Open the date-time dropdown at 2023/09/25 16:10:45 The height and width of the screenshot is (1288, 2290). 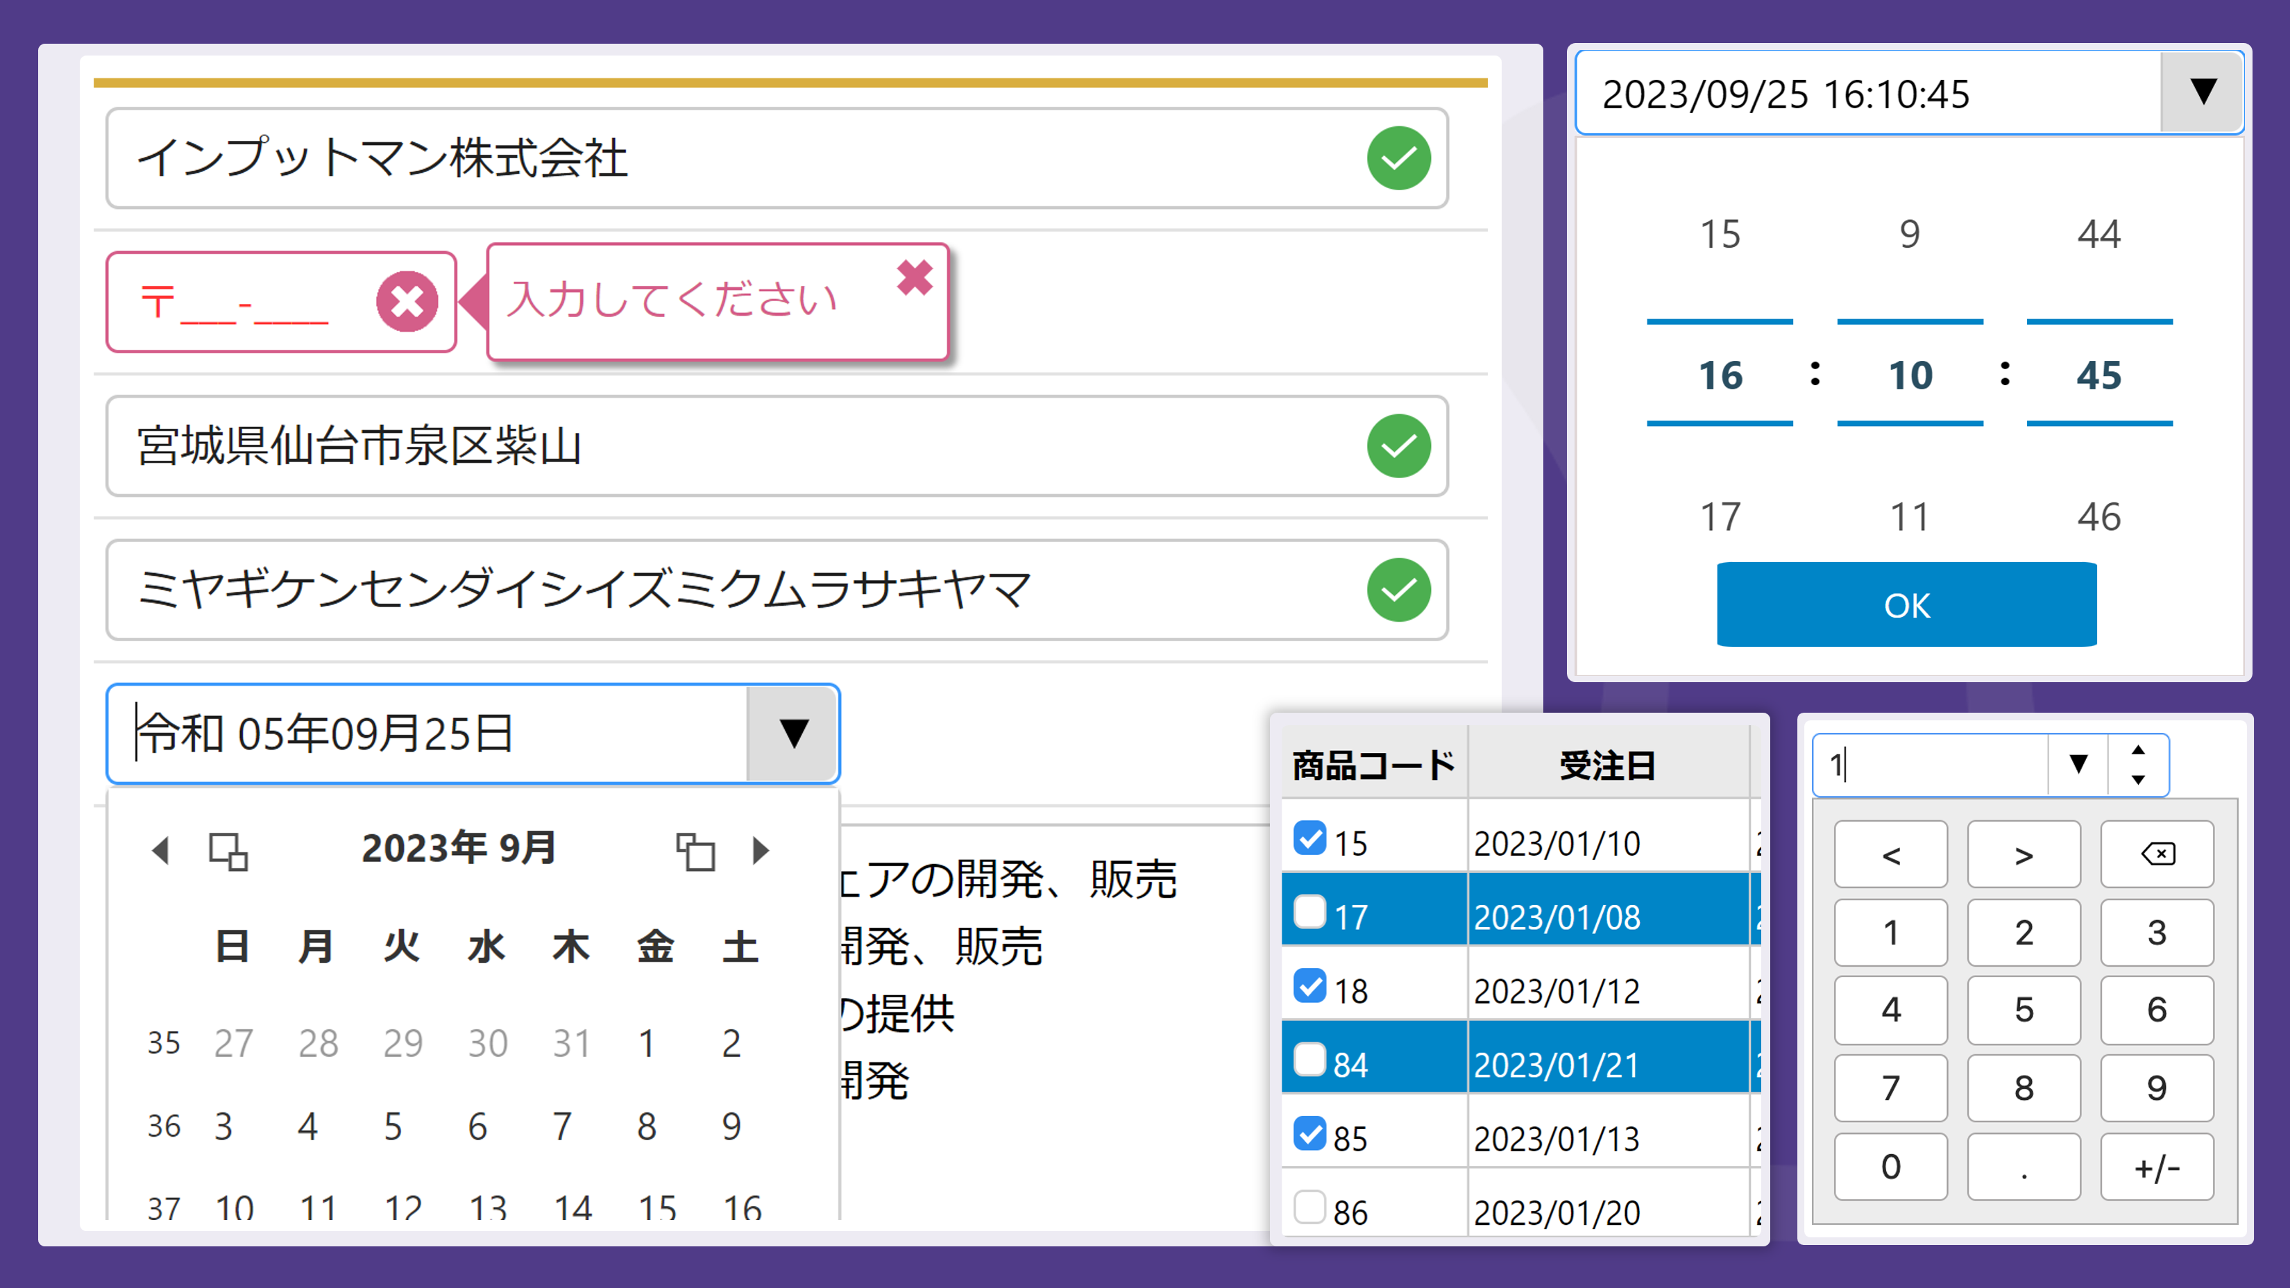[2201, 92]
